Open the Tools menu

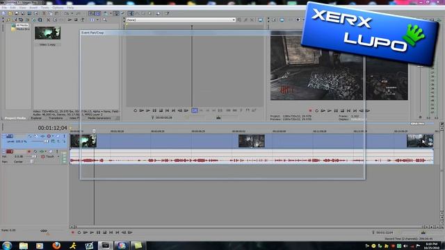click(x=44, y=8)
